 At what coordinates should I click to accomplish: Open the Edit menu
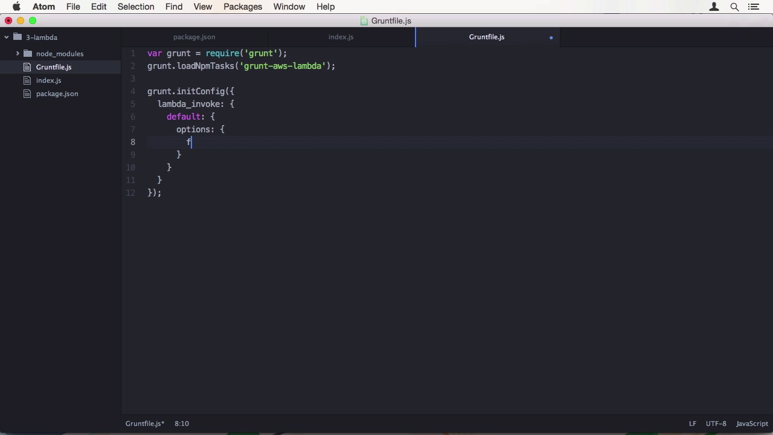(99, 7)
